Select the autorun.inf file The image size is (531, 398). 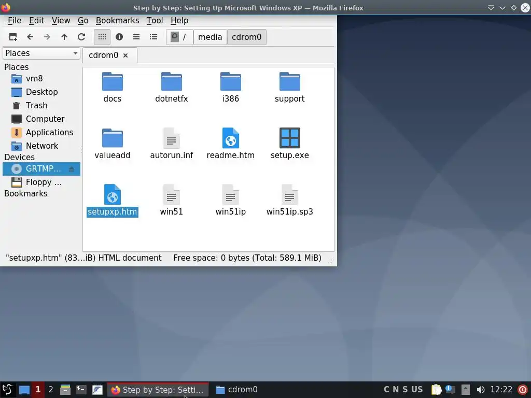tap(171, 144)
